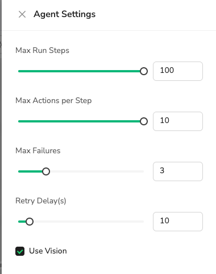Focus the Max Failures value field
216x274 pixels.
point(178,171)
